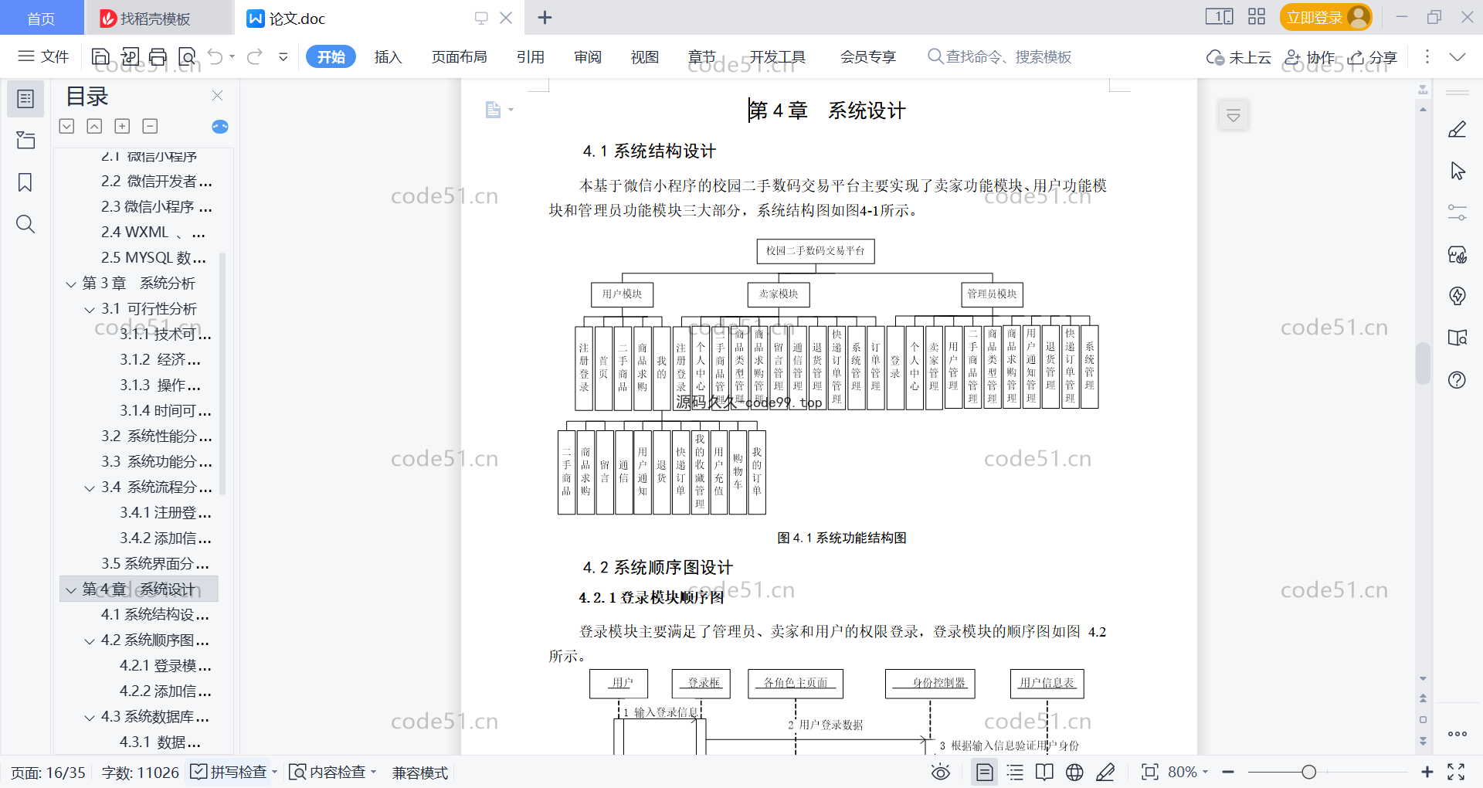Click the zoom out minus button
This screenshot has height=788, width=1483.
point(1228,772)
